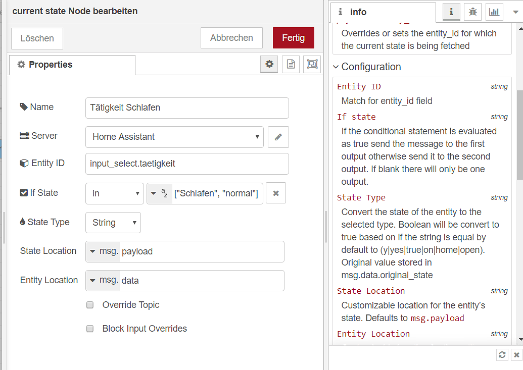Enable Block Input Overrides

[x=89, y=329]
